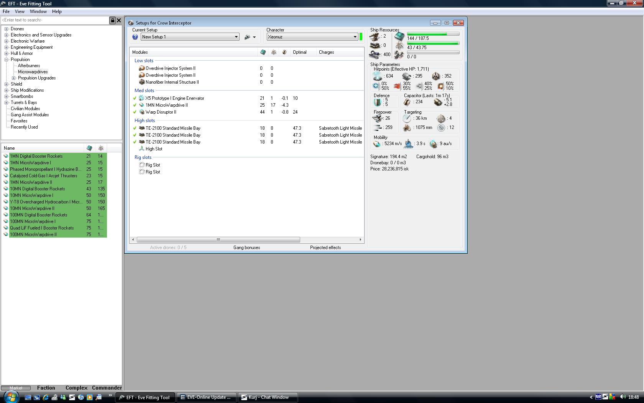Expand the Drones category

[7, 29]
